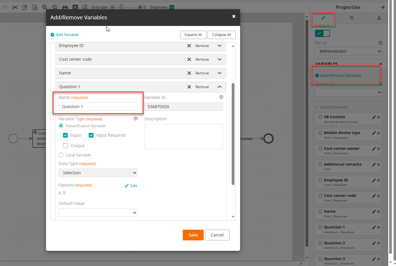Screen dimensions: 396x266
Task: Click the Description text area
Action: pos(184,136)
